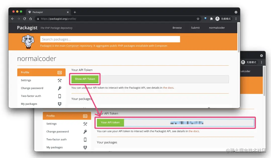Click the address bar URL packagist.org/profile/
Viewport: 271px width, 158px height.
(58, 19)
